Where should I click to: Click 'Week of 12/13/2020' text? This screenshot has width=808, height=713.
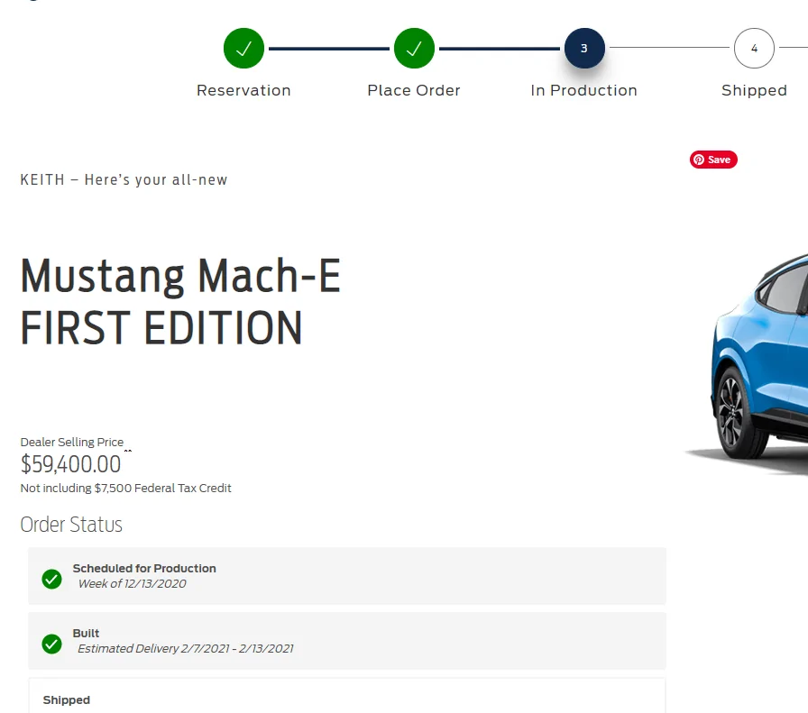tap(132, 584)
